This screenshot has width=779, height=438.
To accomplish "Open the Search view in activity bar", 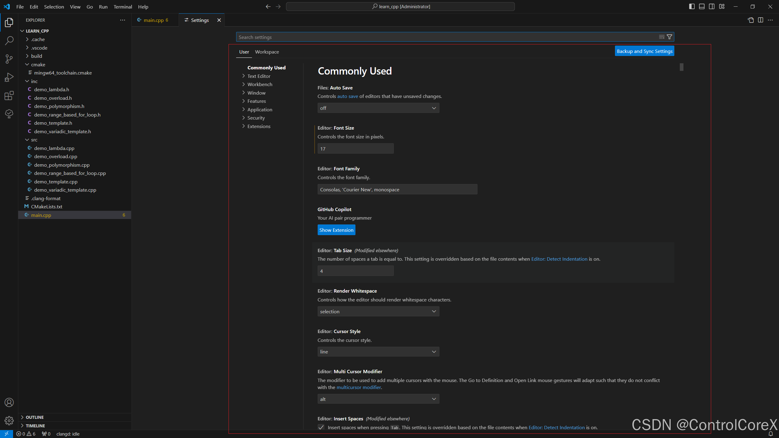I will click(x=9, y=40).
